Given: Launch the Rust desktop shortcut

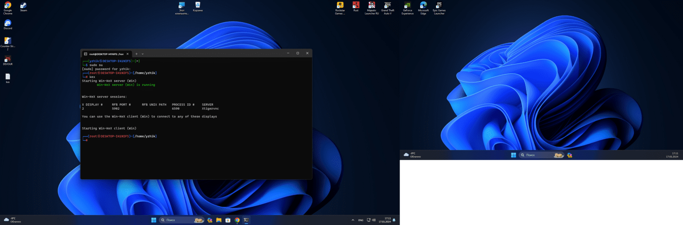Looking at the screenshot, I should (x=356, y=6).
